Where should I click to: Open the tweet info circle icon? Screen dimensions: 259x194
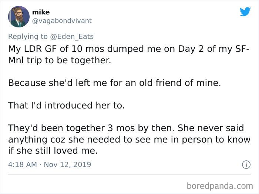(246, 165)
